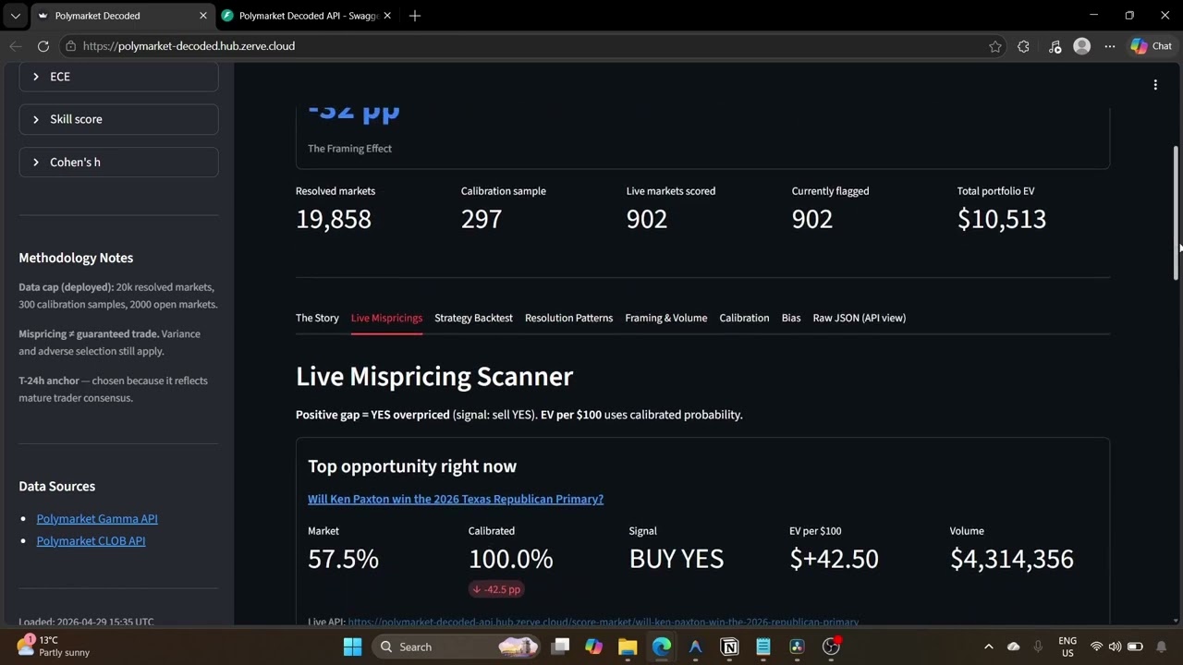Open browser extensions puzzle icon
1183x665 pixels.
click(x=1023, y=46)
